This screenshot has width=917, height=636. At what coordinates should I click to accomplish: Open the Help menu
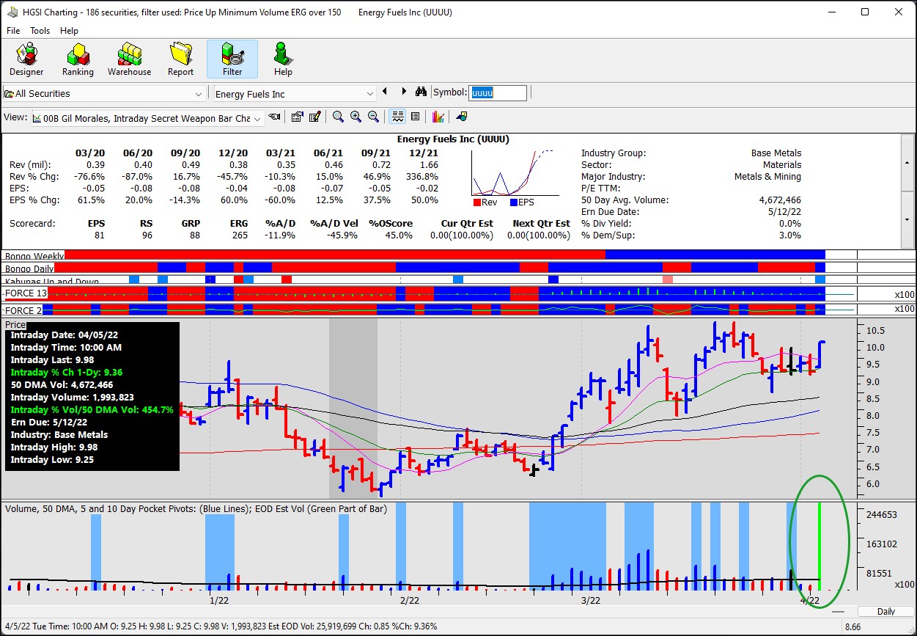point(69,31)
